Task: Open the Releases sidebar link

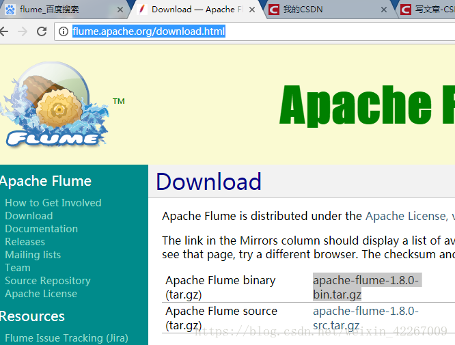Action: click(25, 242)
